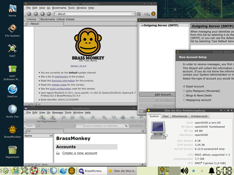
Task: Switch to BrassMonkey taskbar window button
Action: click(x=93, y=171)
